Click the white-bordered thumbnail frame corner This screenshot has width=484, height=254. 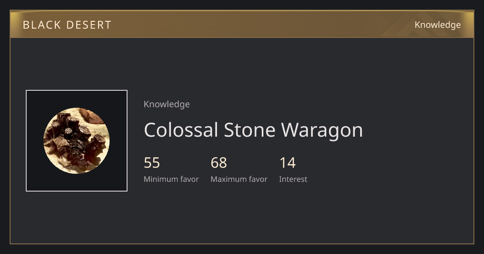pyautogui.click(x=27, y=91)
